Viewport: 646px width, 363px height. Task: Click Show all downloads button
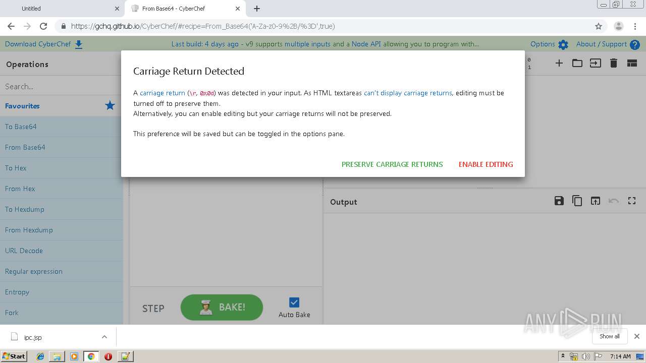(x=609, y=336)
